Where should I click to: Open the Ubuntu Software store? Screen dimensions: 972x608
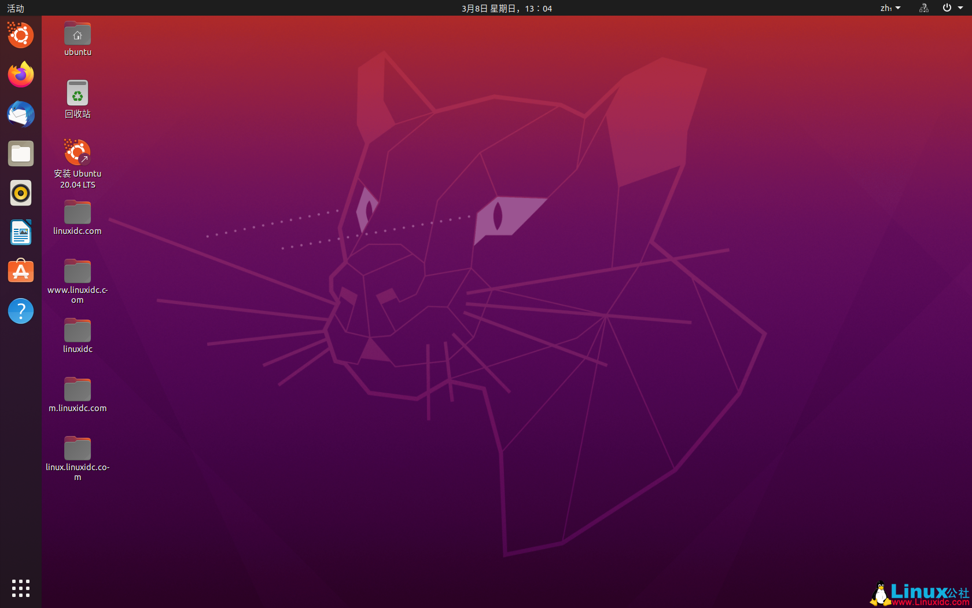pos(20,270)
